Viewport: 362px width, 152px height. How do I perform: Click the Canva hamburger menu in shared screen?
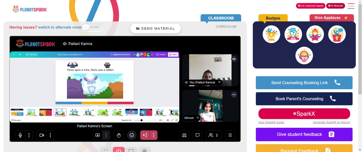(14, 55)
